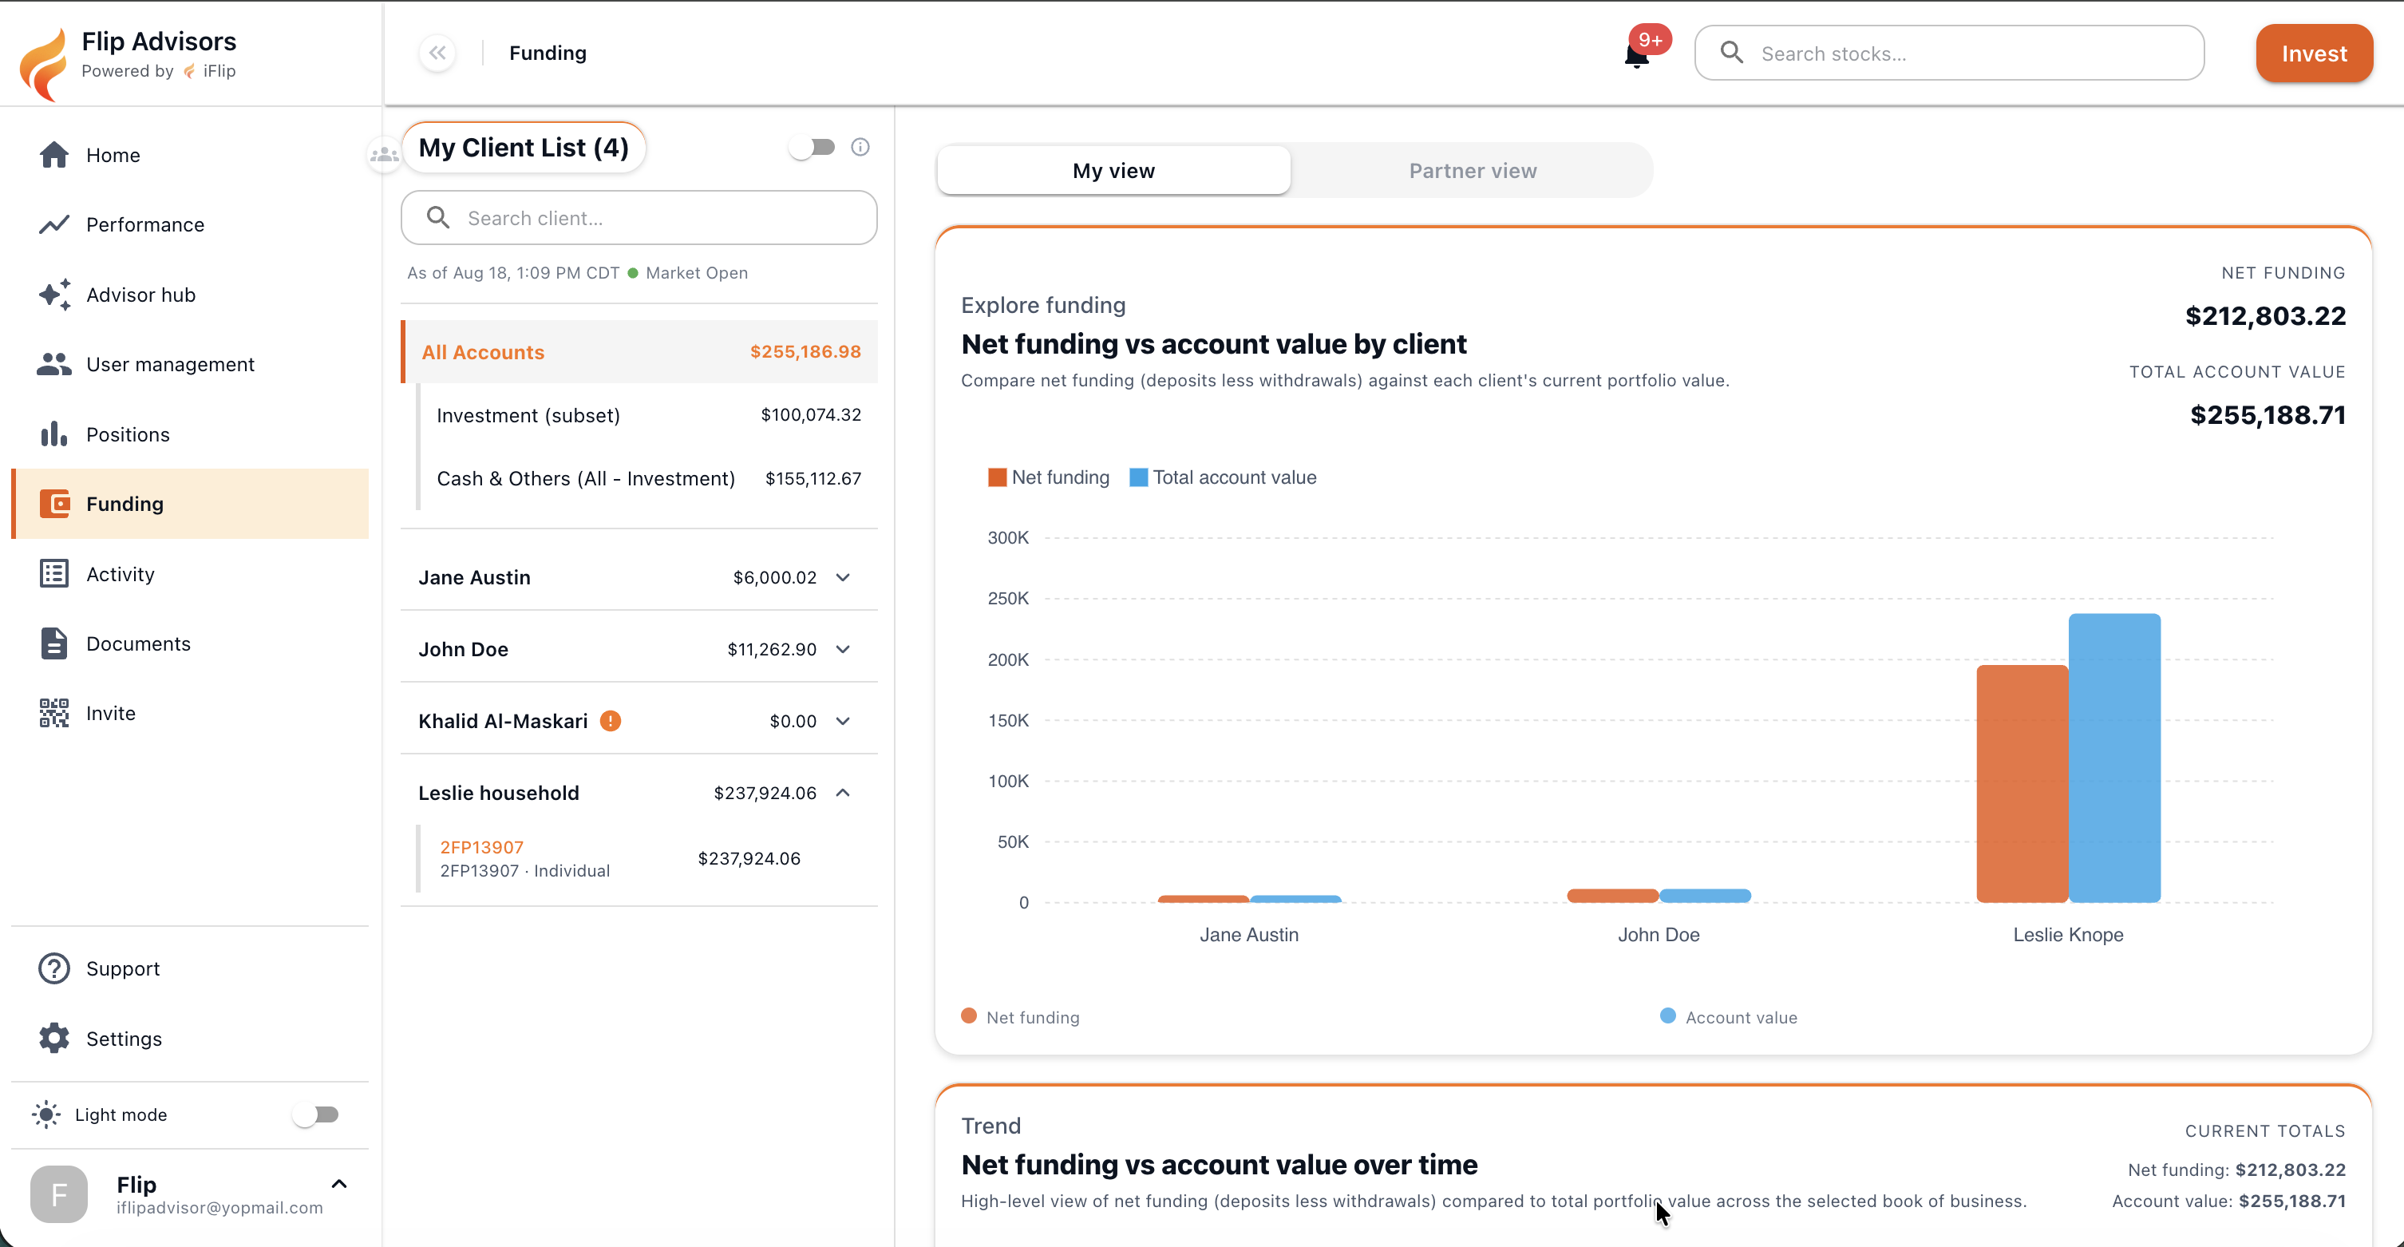The width and height of the screenshot is (2404, 1247).
Task: Click the info icon beside client list toggle
Action: tap(860, 148)
